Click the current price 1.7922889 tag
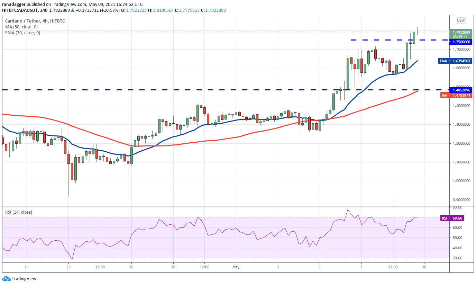The image size is (476, 285). point(460,32)
